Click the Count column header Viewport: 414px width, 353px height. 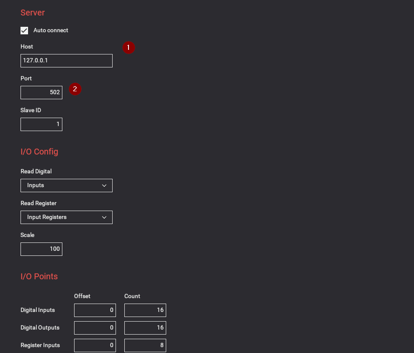click(x=132, y=296)
